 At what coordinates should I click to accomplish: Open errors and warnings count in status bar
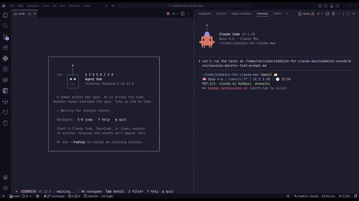74,196
